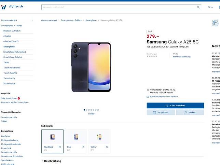Add to cart with In den Warenkorb
This screenshot has height=165, width=220.
[x=175, y=106]
